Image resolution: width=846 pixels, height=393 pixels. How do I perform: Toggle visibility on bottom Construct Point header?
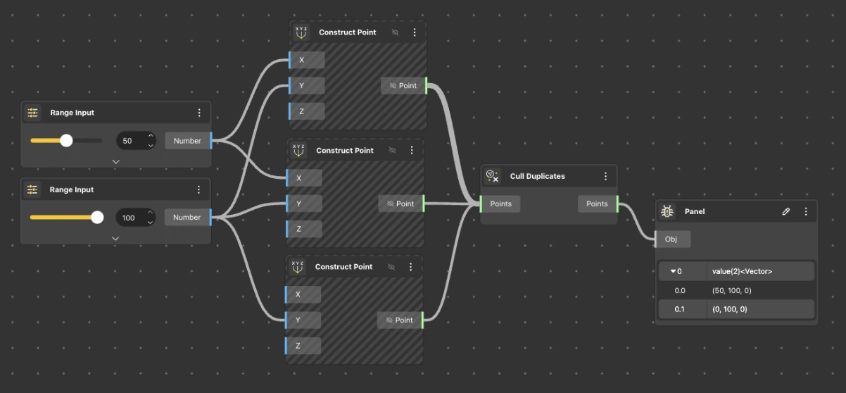(391, 267)
